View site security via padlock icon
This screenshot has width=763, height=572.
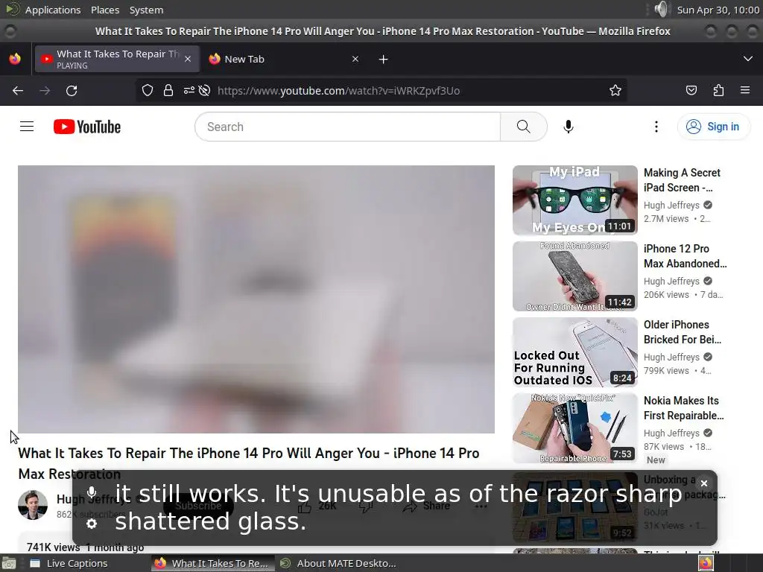(168, 90)
